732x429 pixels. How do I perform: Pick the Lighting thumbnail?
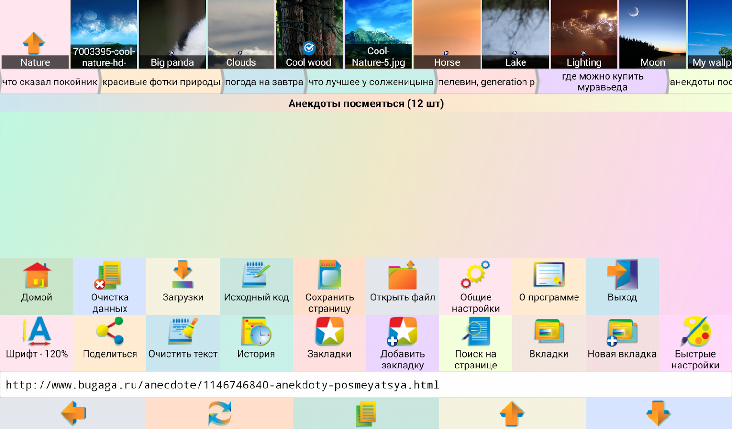584,34
